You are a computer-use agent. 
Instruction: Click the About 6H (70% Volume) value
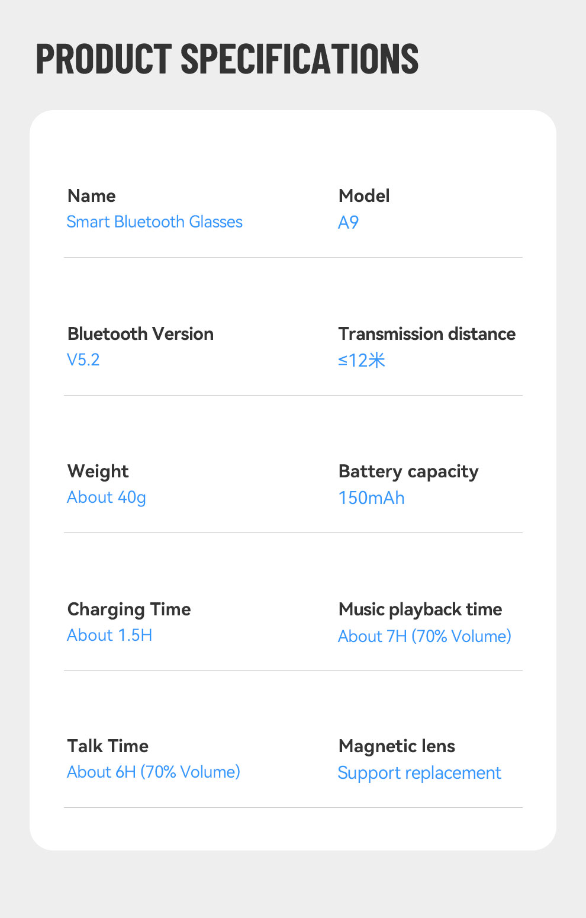(x=153, y=772)
